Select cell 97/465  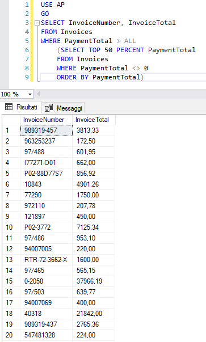point(47,271)
